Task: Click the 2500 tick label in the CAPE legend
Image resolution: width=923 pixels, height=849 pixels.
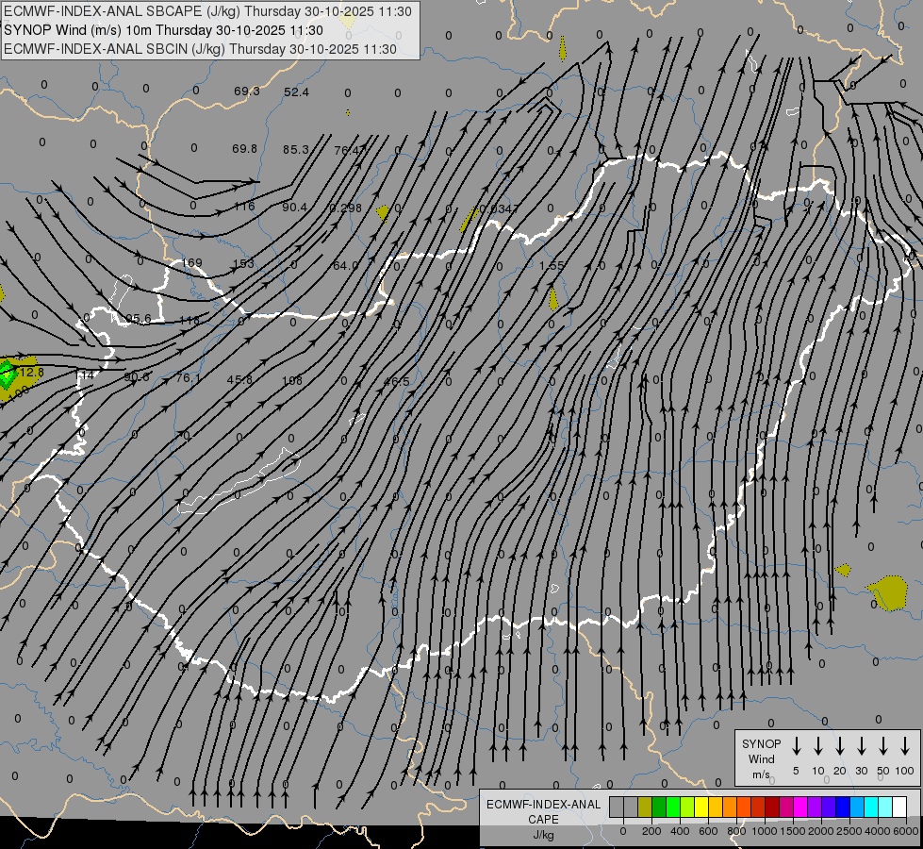Action: click(849, 831)
